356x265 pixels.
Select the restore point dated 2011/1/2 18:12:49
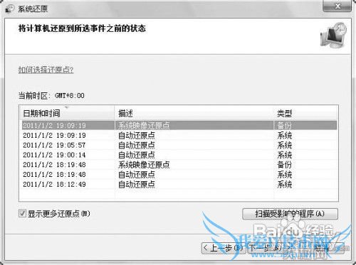coord(179,184)
